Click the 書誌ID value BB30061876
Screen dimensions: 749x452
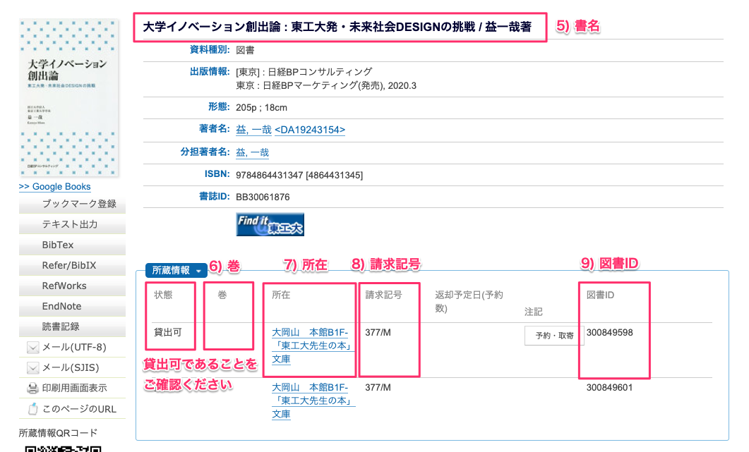pyautogui.click(x=263, y=197)
